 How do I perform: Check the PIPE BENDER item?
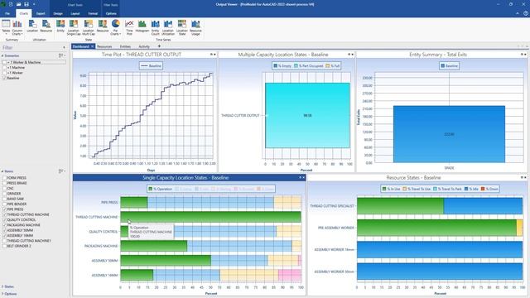(x=4, y=204)
